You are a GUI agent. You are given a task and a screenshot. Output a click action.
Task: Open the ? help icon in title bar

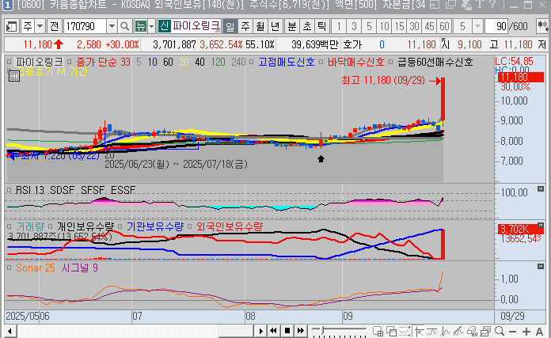[492, 5]
